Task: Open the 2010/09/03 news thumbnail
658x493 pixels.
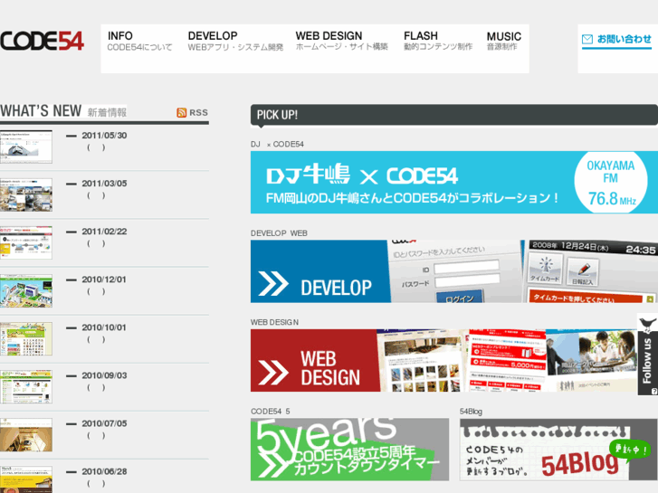Action: 26,387
